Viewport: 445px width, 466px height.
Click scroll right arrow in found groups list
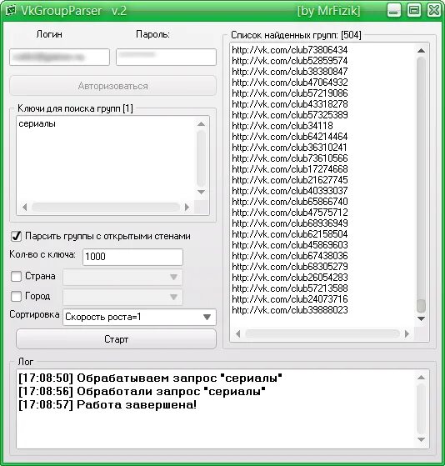coord(407,333)
